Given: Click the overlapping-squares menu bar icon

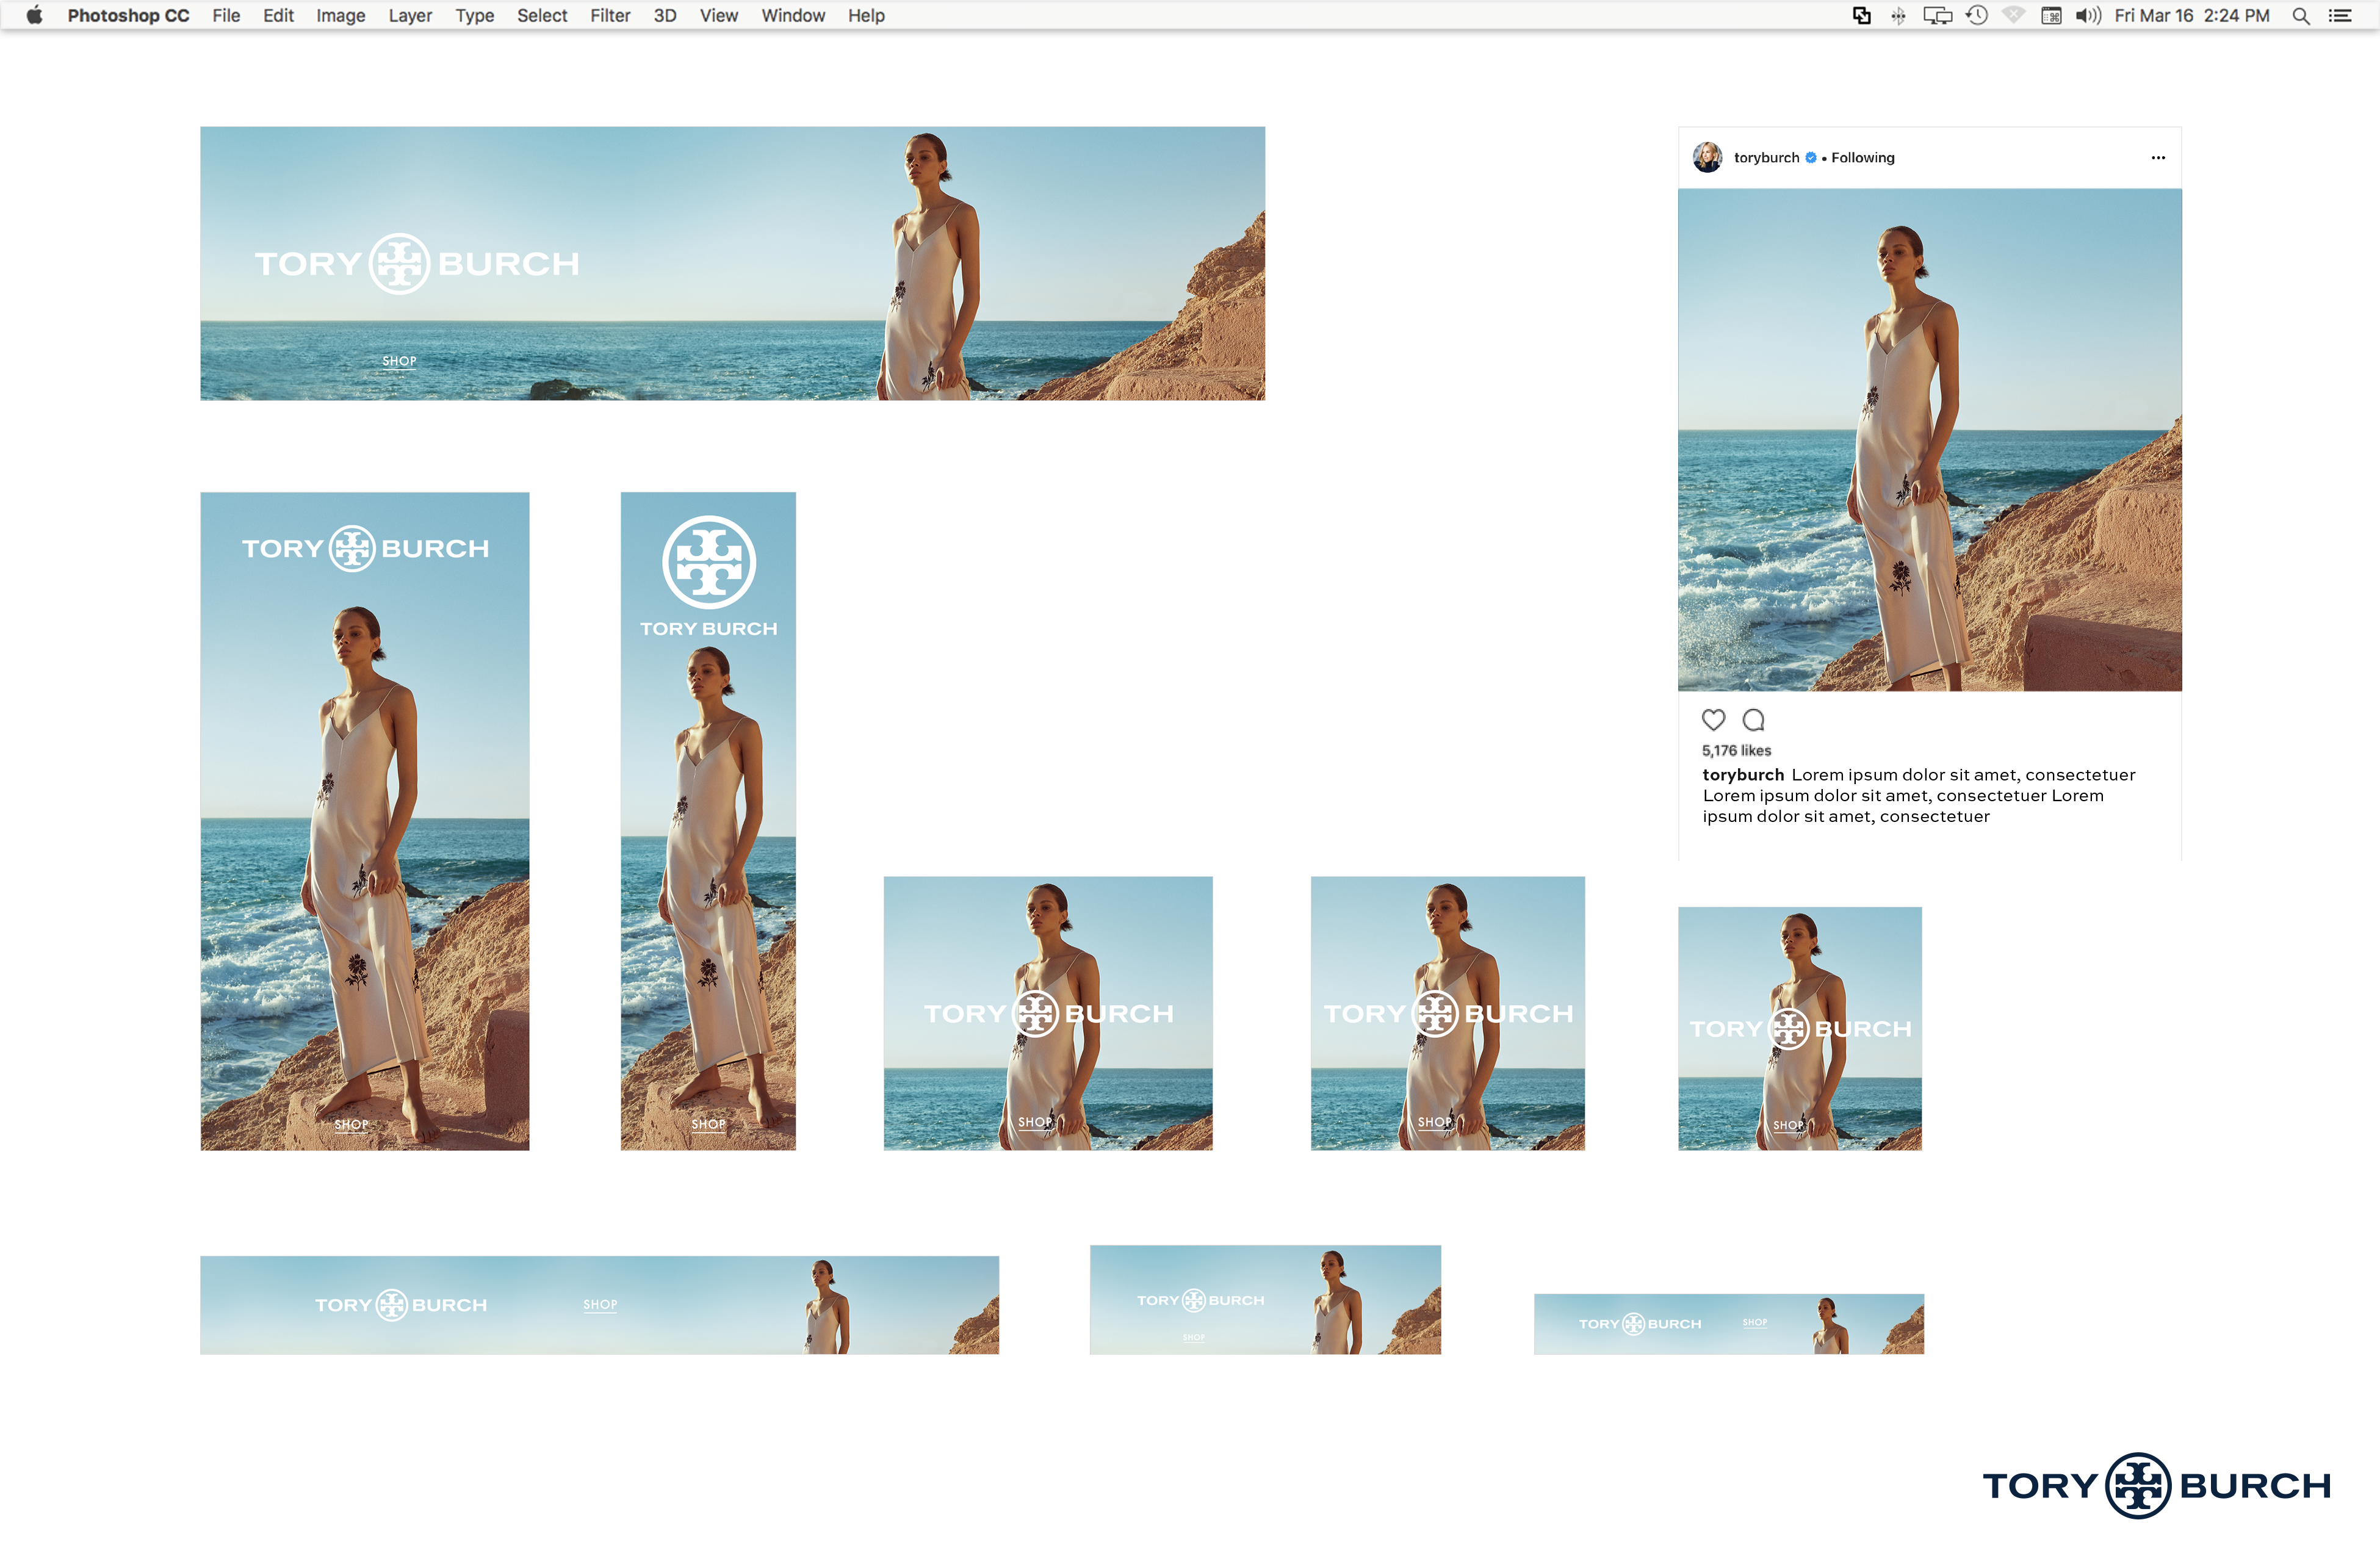Looking at the screenshot, I should [x=1861, y=15].
